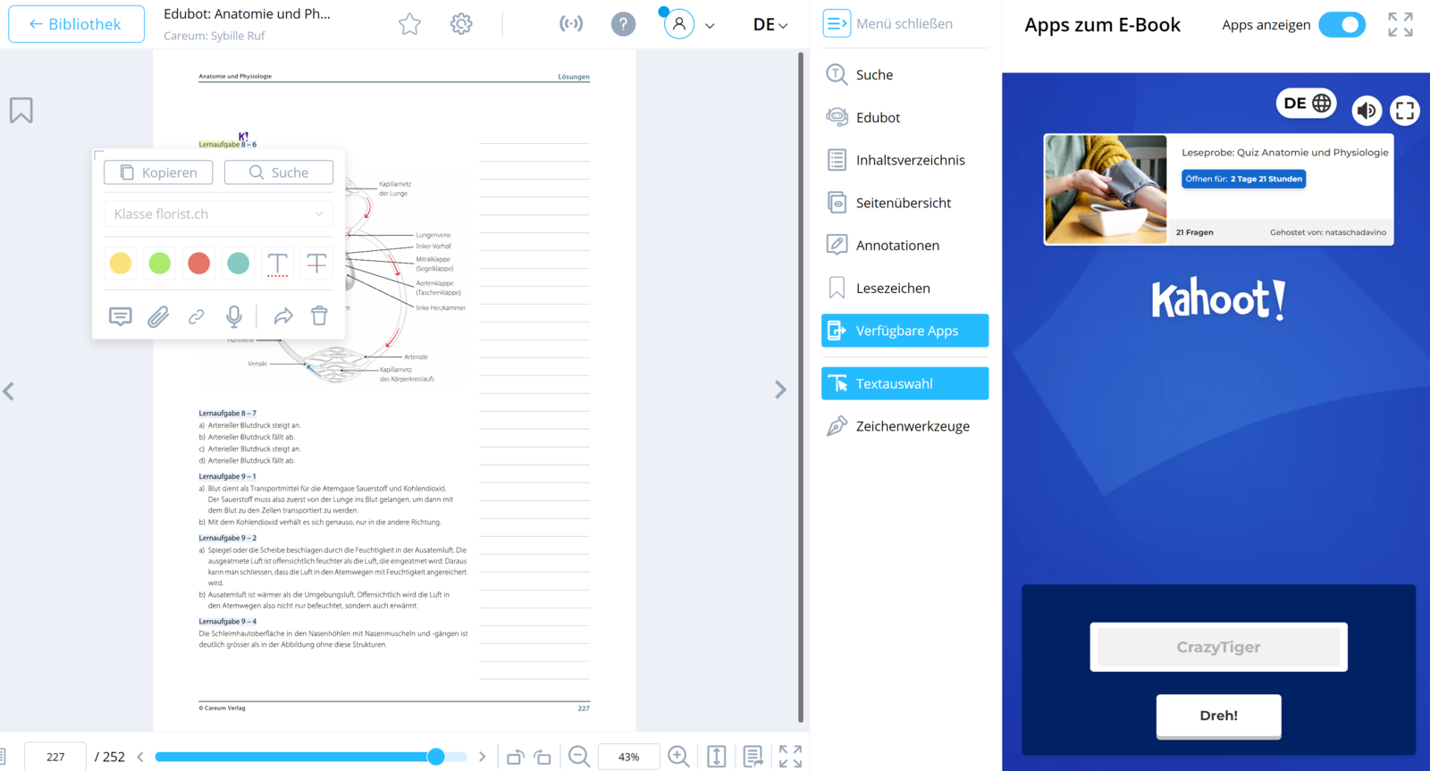The height and width of the screenshot is (771, 1430).
Task: Open the Kahoot quiz thumbnail image
Action: [1106, 189]
